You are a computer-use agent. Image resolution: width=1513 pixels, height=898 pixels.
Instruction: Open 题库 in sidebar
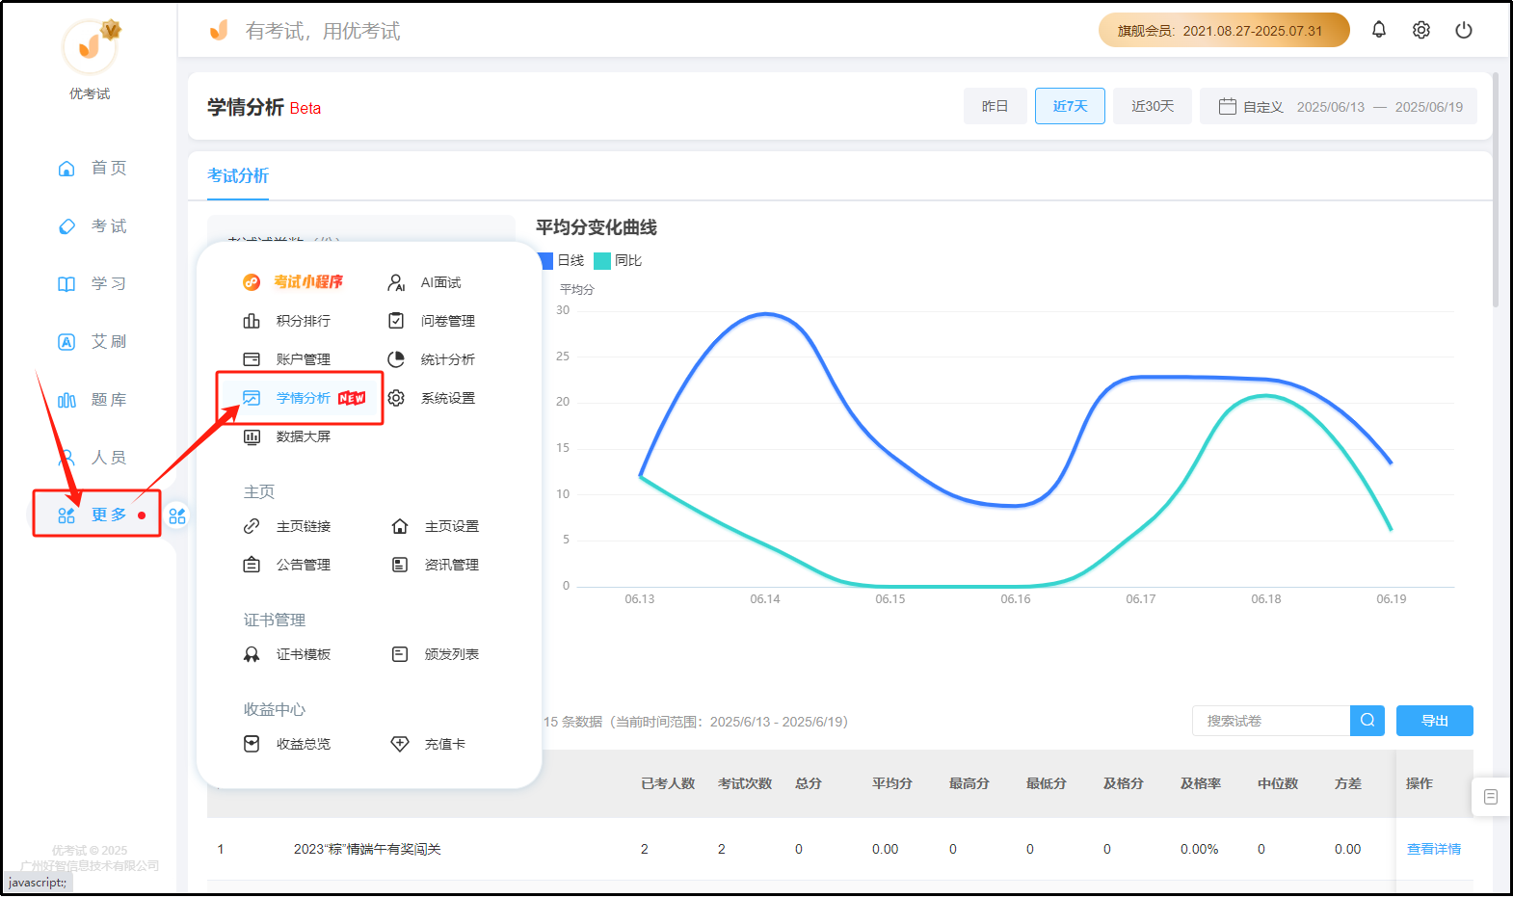pyautogui.click(x=92, y=399)
